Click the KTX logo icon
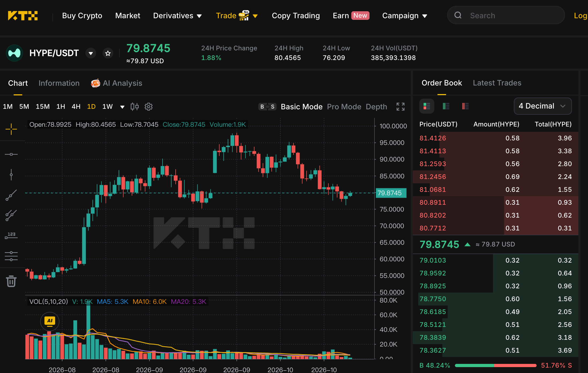588x373 pixels. point(23,16)
